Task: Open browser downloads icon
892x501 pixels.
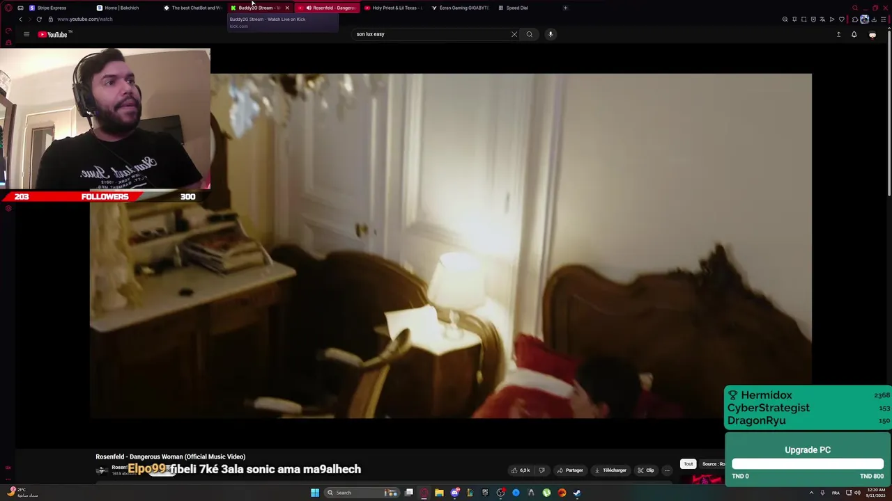Action: point(875,19)
